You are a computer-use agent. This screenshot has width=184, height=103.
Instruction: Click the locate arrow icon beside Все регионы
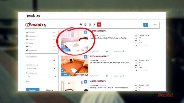click(x=54, y=68)
